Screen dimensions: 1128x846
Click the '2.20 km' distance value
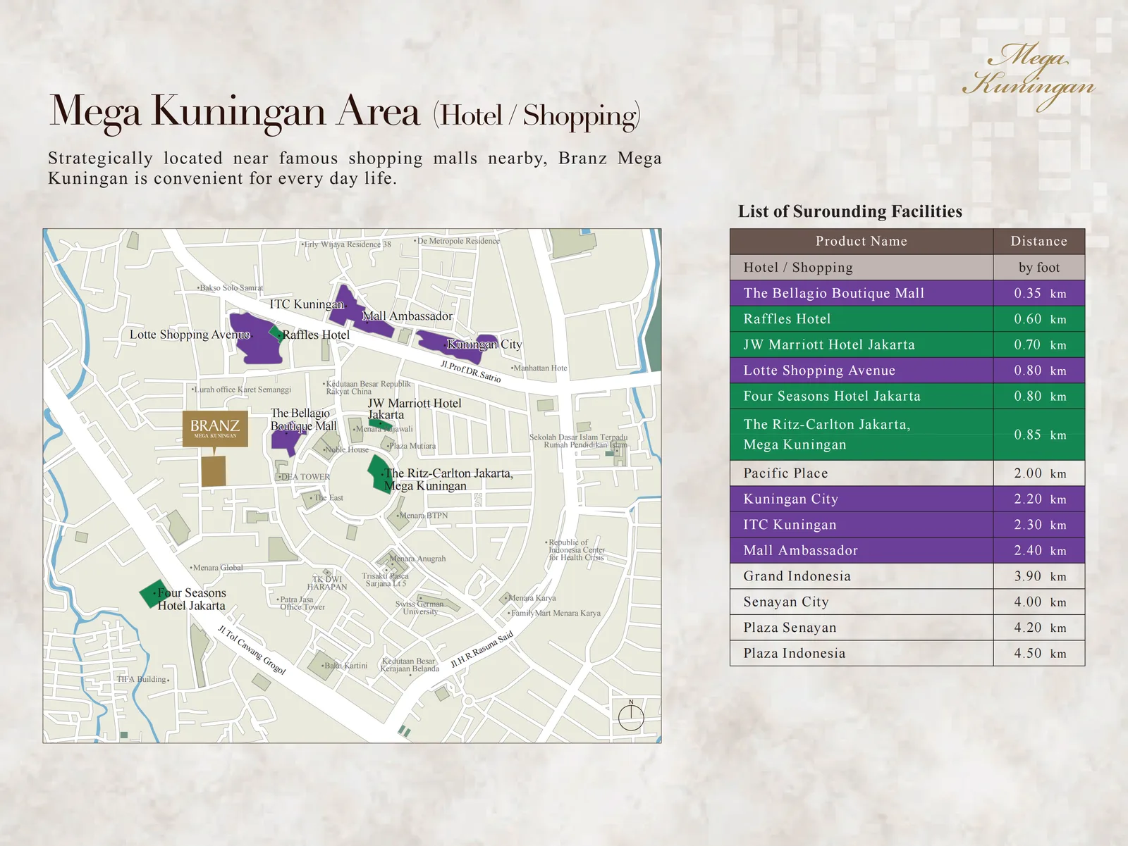click(x=1040, y=499)
